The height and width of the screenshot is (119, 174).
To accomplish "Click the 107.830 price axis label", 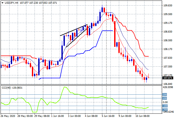I will coord(168,58).
